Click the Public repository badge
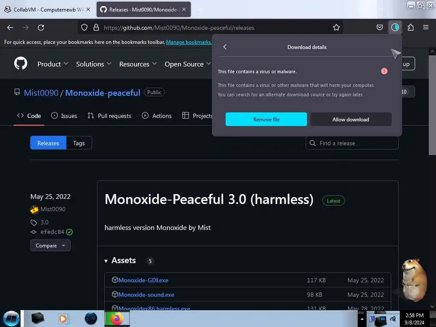 point(154,92)
